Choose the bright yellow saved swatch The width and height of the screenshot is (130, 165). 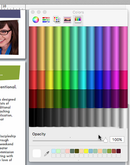(x=86, y=151)
